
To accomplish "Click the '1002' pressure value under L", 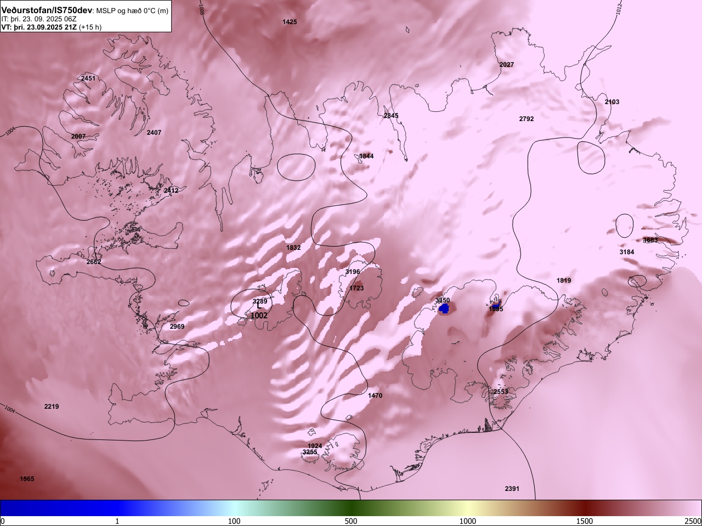I will [x=259, y=316].
